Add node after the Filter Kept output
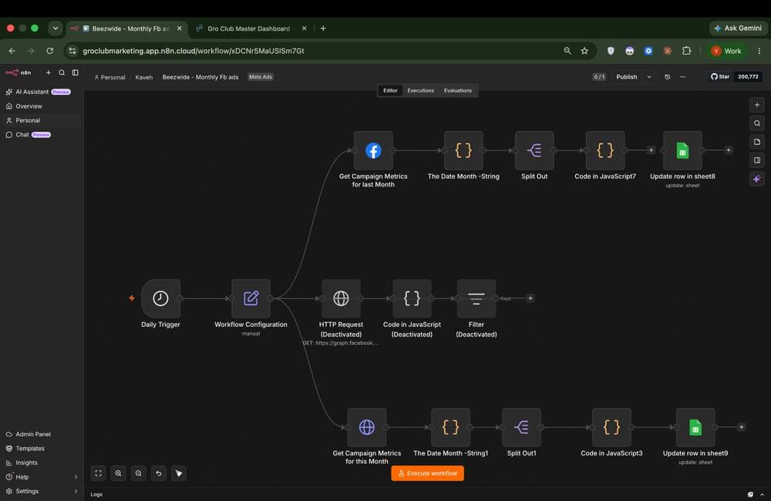771x501 pixels. click(530, 298)
